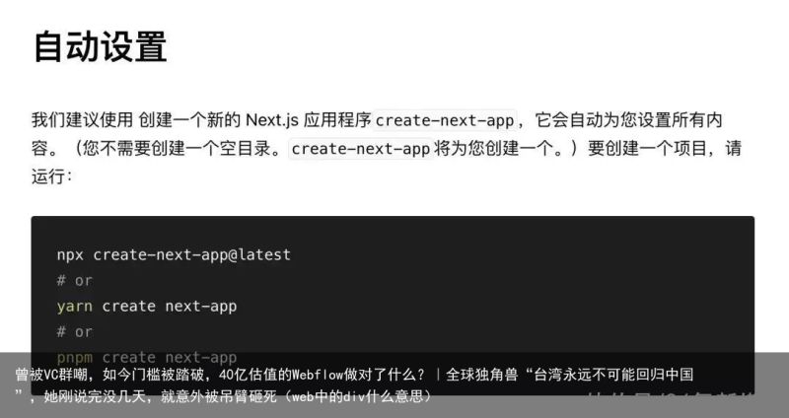Click the second '# or' comment line
This screenshot has height=418, width=789.
point(75,332)
